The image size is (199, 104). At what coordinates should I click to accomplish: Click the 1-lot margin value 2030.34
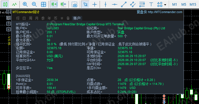(x=52, y=80)
